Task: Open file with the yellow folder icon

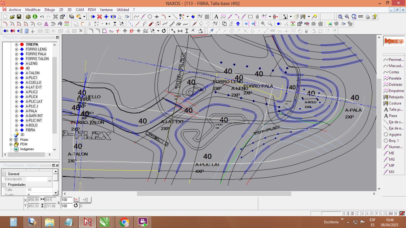Action: pyautogui.click(x=12, y=17)
